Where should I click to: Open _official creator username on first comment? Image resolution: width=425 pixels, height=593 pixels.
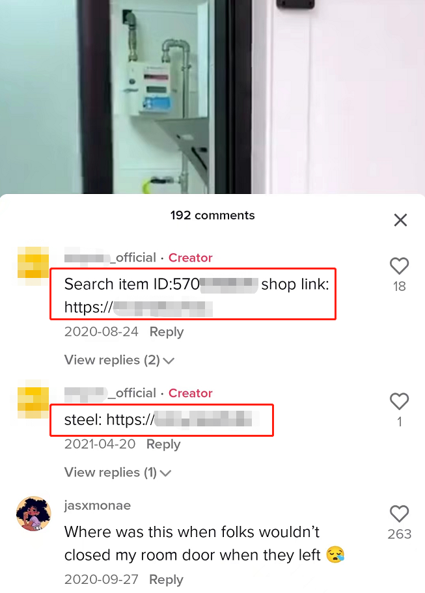[x=110, y=258]
